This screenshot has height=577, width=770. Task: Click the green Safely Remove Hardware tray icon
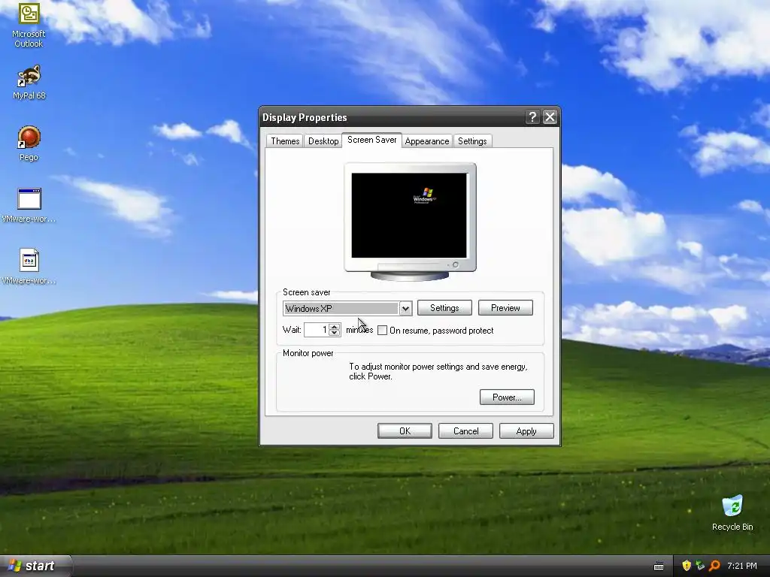(x=700, y=566)
